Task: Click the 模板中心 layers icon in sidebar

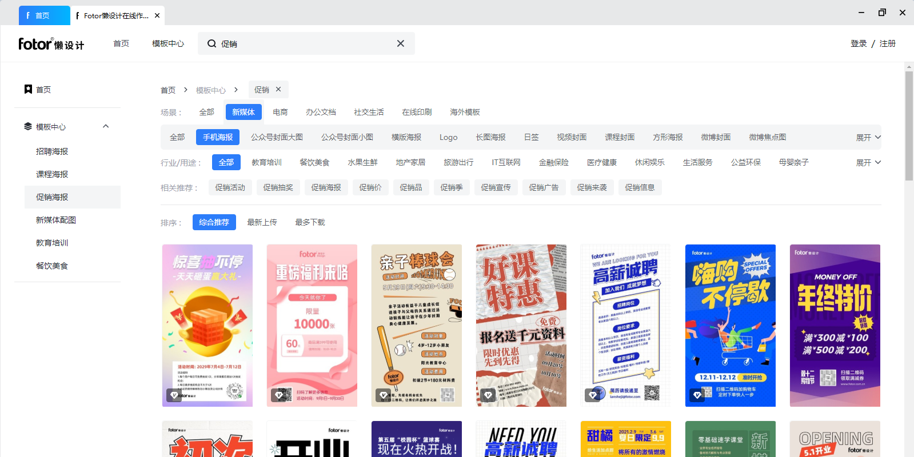Action: click(x=27, y=126)
